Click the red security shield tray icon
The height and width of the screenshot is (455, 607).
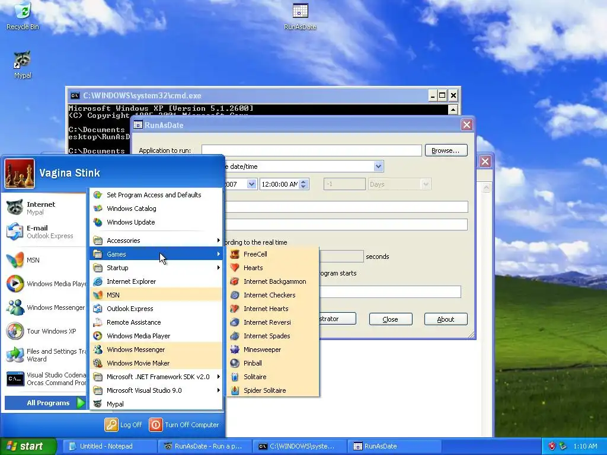552,446
